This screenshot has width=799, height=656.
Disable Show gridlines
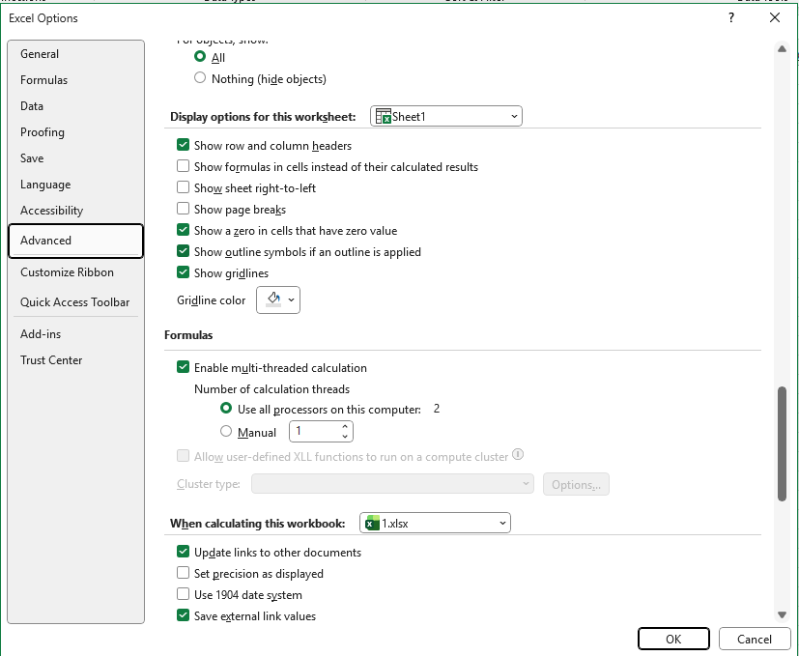pos(183,271)
